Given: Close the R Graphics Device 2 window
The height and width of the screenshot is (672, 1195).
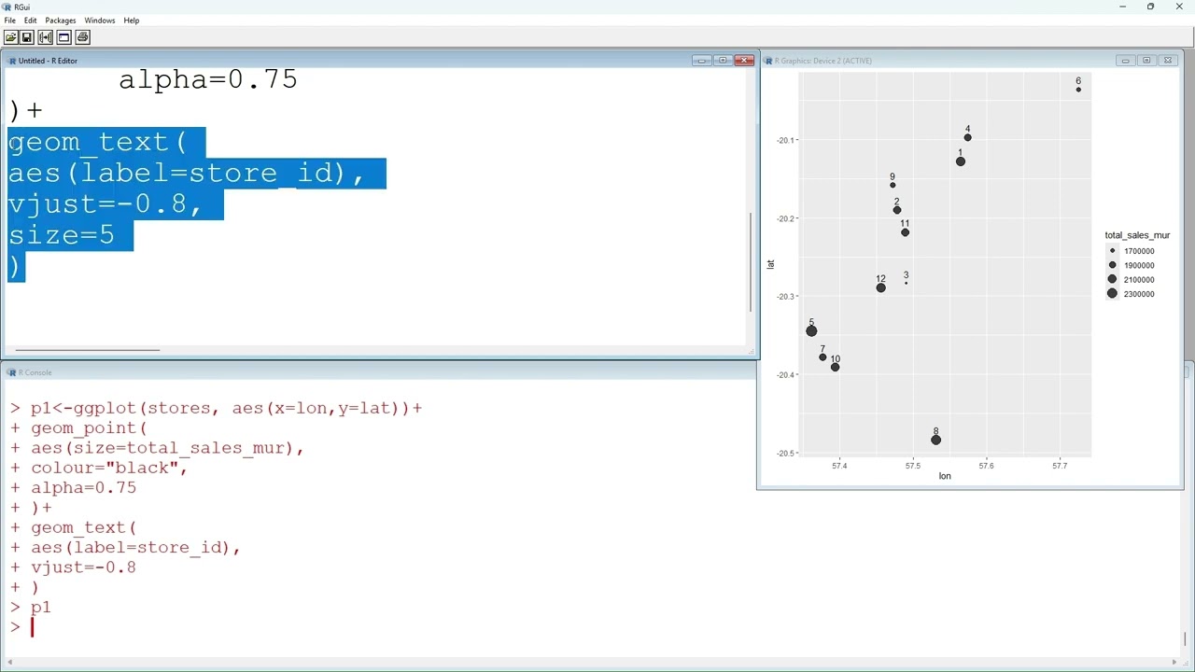Looking at the screenshot, I should pos(1168,61).
